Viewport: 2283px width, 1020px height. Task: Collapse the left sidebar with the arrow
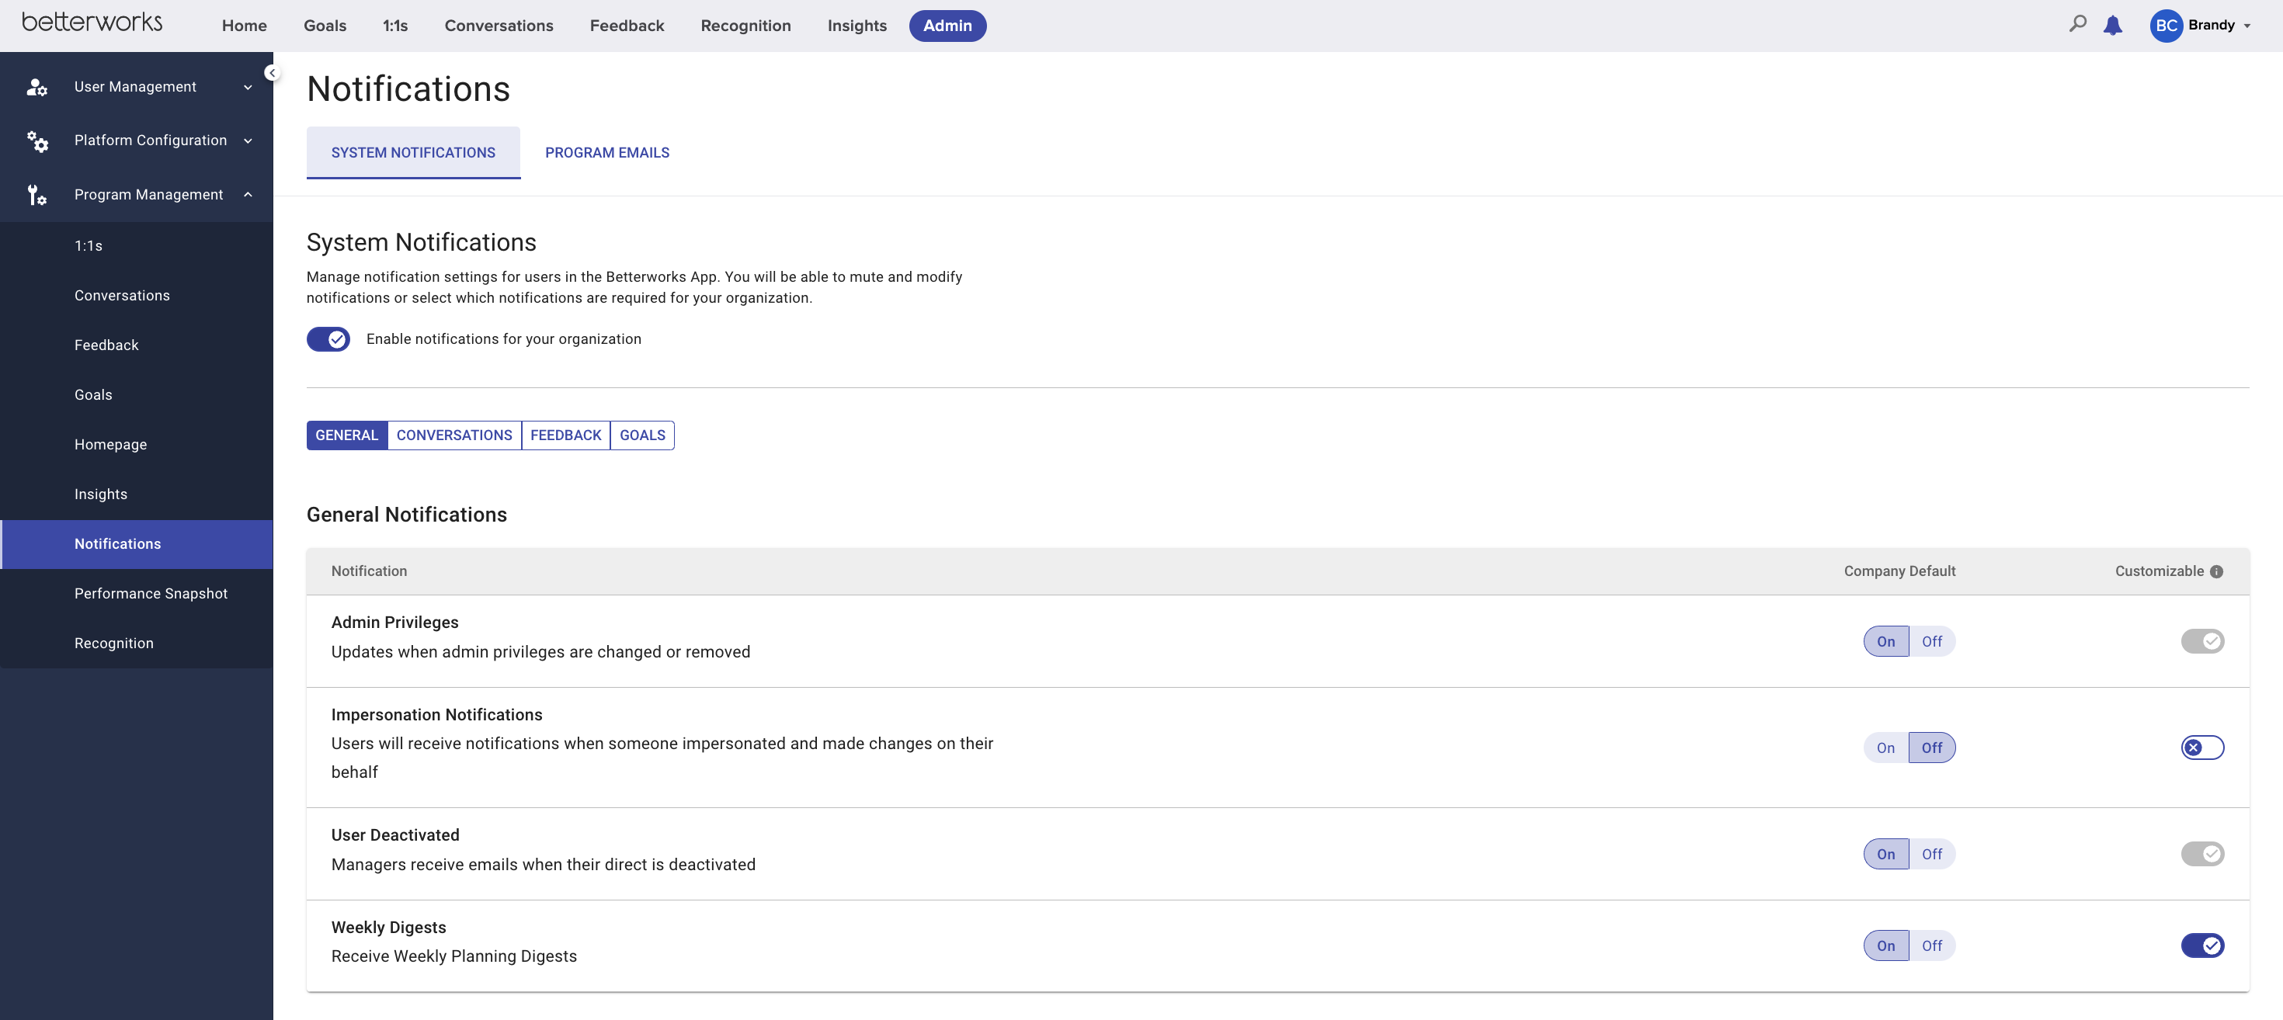272,73
